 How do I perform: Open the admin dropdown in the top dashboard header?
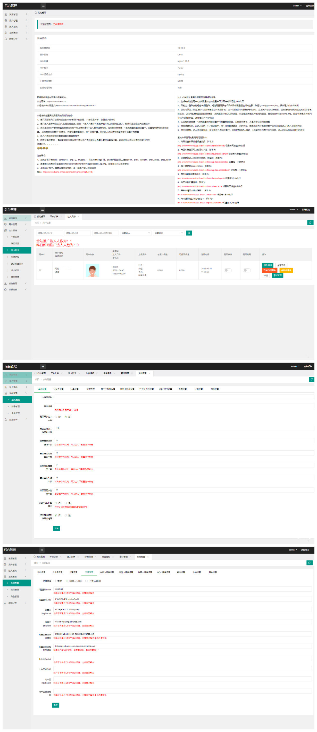tap(297, 6)
